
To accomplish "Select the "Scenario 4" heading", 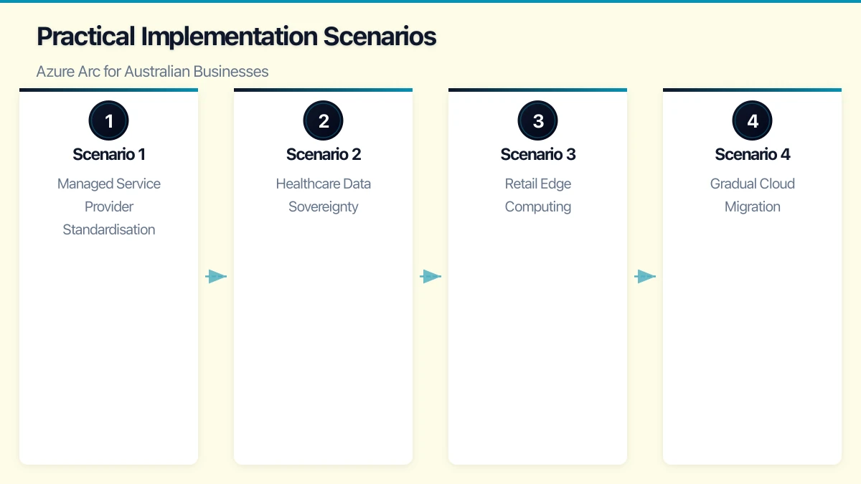I will (753, 154).
